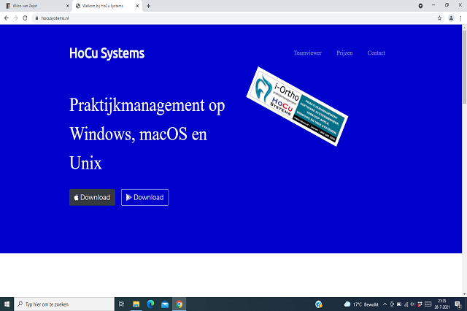Close the Wilco van Zeijst tab
Image resolution: width=467 pixels, height=311 pixels.
coord(67,6)
